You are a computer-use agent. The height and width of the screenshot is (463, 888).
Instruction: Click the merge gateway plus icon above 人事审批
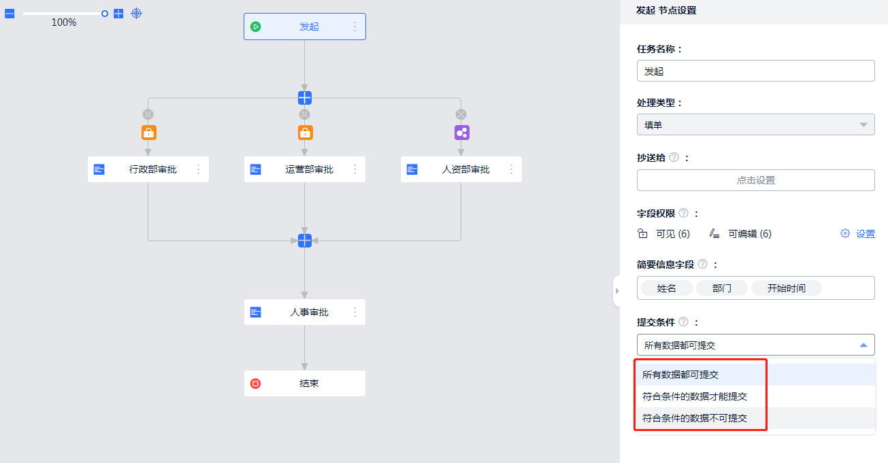coord(304,241)
